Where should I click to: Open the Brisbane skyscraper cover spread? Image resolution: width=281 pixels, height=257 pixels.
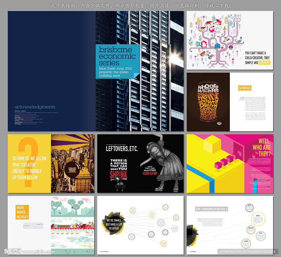click(96, 71)
